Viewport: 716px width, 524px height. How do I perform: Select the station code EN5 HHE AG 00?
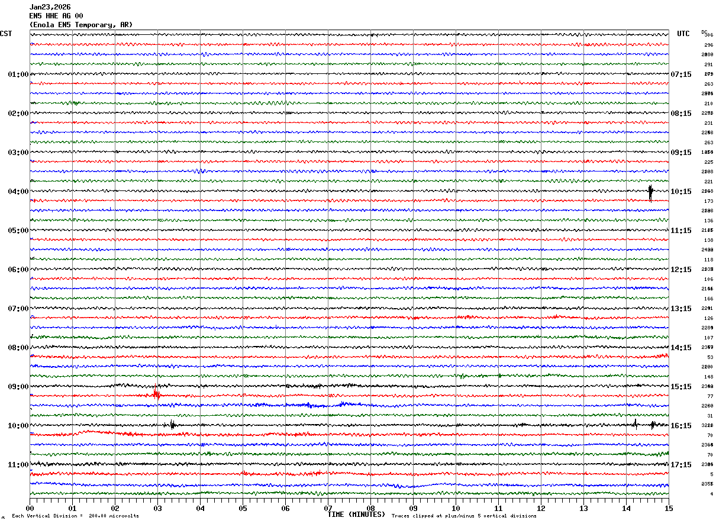(x=56, y=16)
